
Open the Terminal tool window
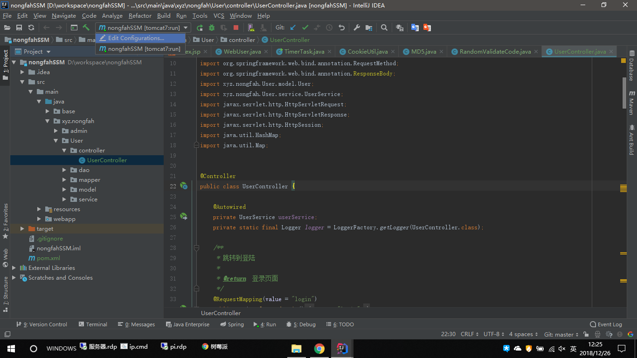pyautogui.click(x=93, y=324)
